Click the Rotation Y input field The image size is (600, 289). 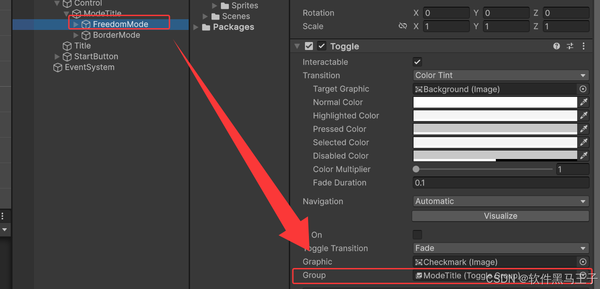click(x=506, y=13)
